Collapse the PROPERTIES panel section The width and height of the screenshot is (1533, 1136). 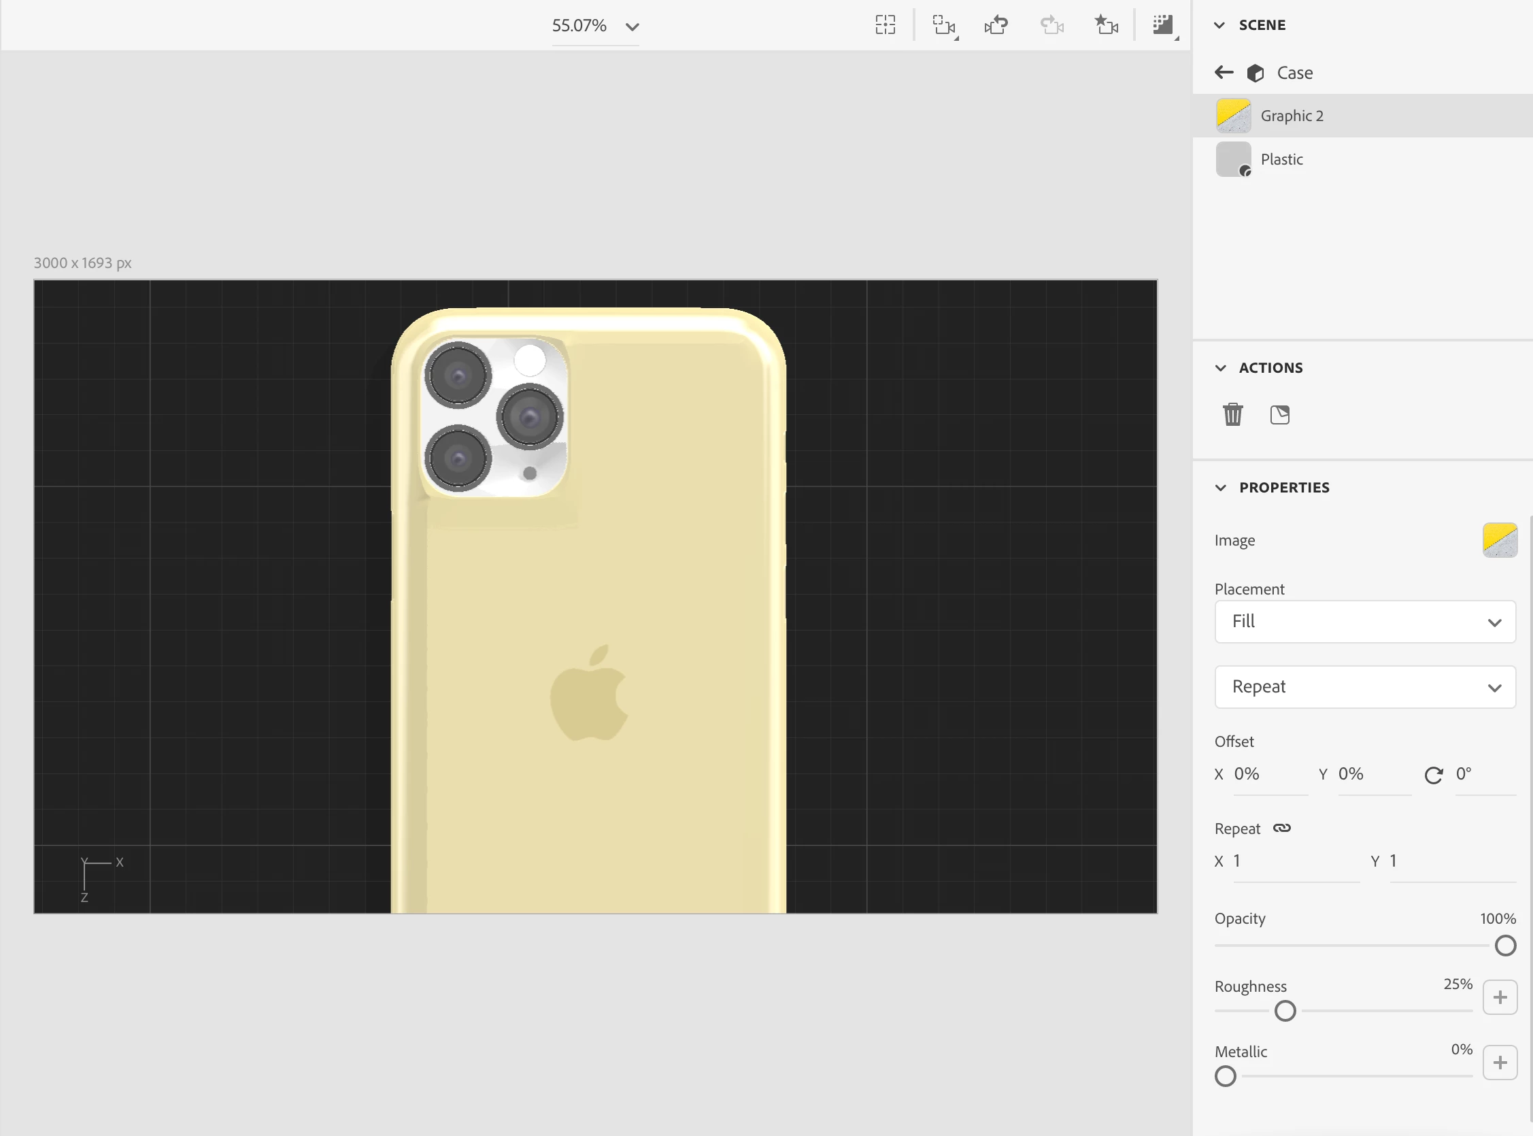(x=1220, y=488)
